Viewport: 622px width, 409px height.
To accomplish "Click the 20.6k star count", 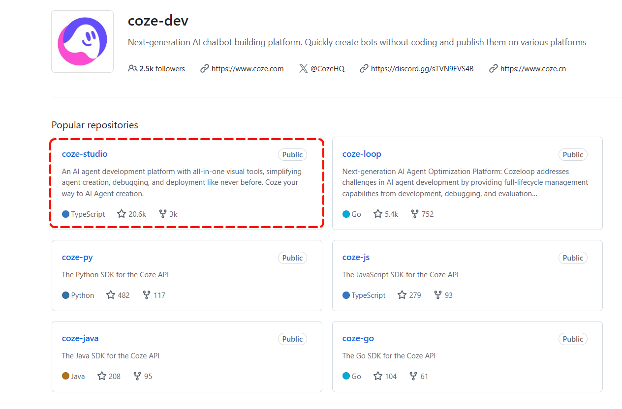I will (x=137, y=214).
